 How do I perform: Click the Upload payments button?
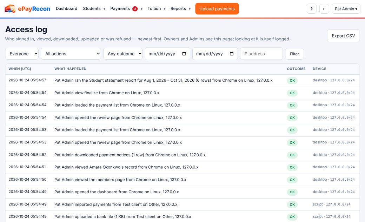point(217,9)
